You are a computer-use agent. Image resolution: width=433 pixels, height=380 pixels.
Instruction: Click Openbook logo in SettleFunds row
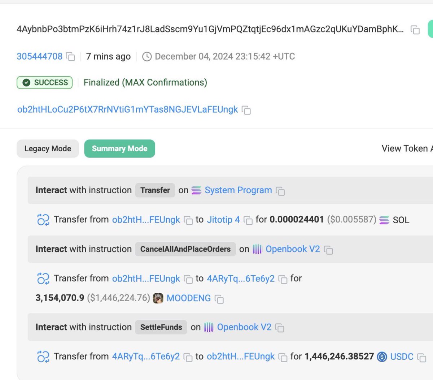(209, 327)
